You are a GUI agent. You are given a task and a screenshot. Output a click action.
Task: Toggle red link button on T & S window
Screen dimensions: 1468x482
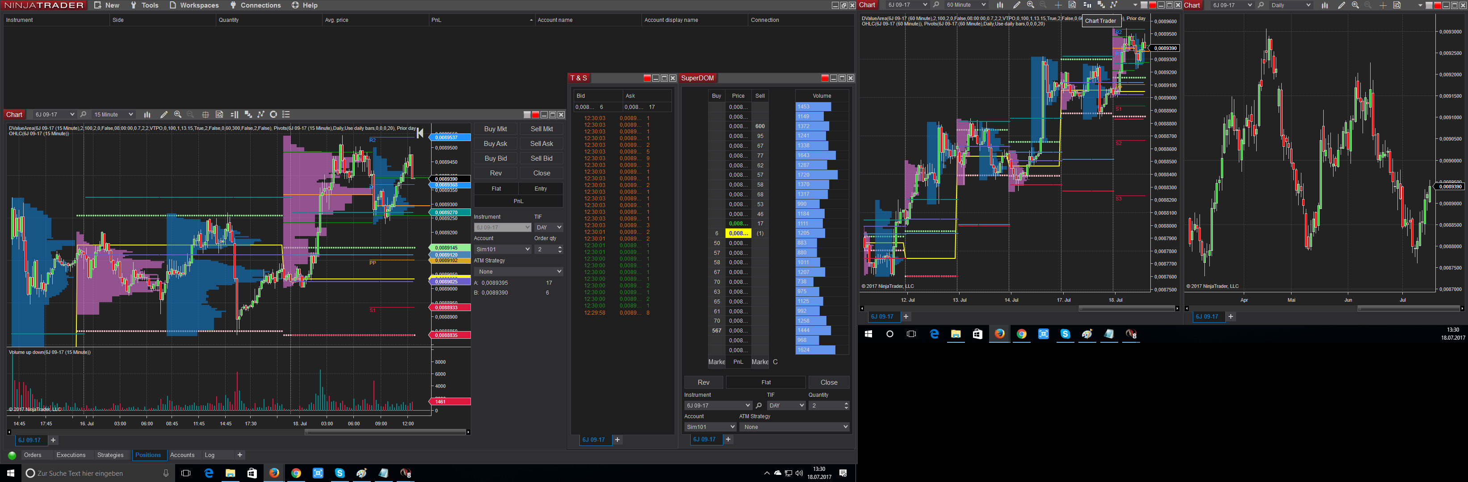[x=647, y=79]
